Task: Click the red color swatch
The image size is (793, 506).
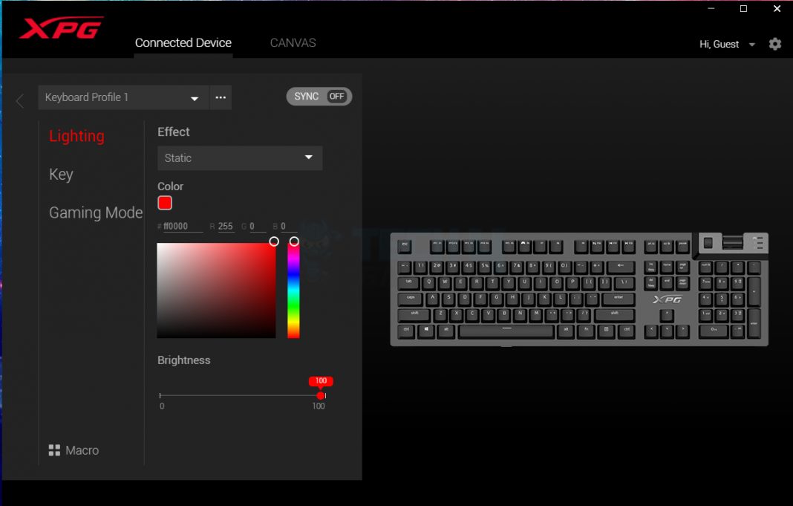Action: 165,203
